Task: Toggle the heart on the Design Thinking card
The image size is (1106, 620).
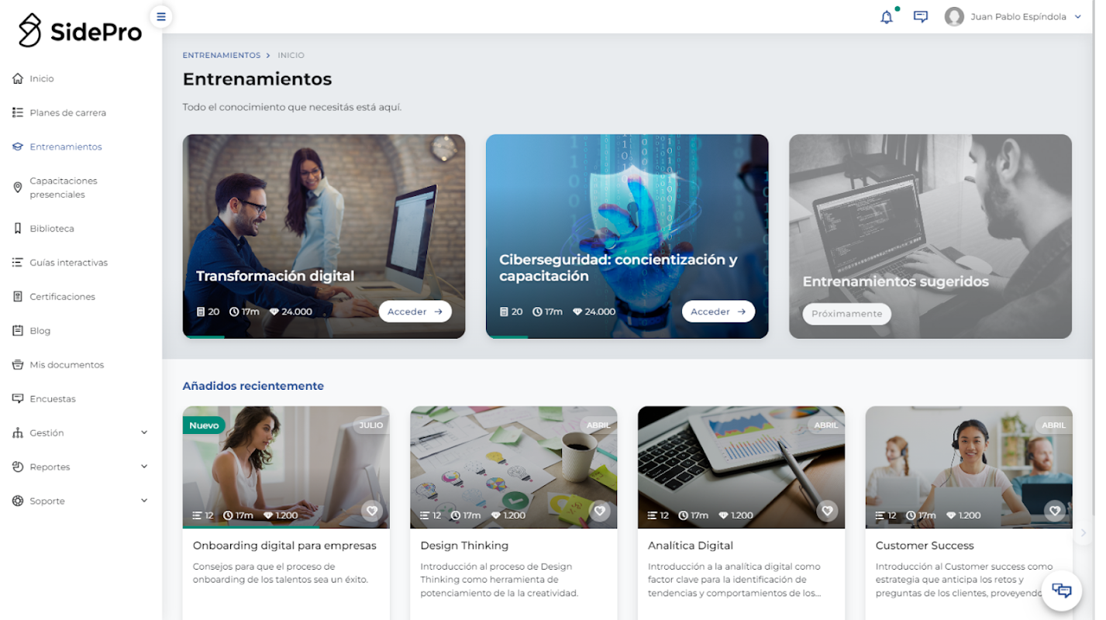Action: (x=599, y=511)
